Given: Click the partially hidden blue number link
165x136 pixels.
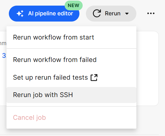Looking at the screenshot, I should coord(4,55).
